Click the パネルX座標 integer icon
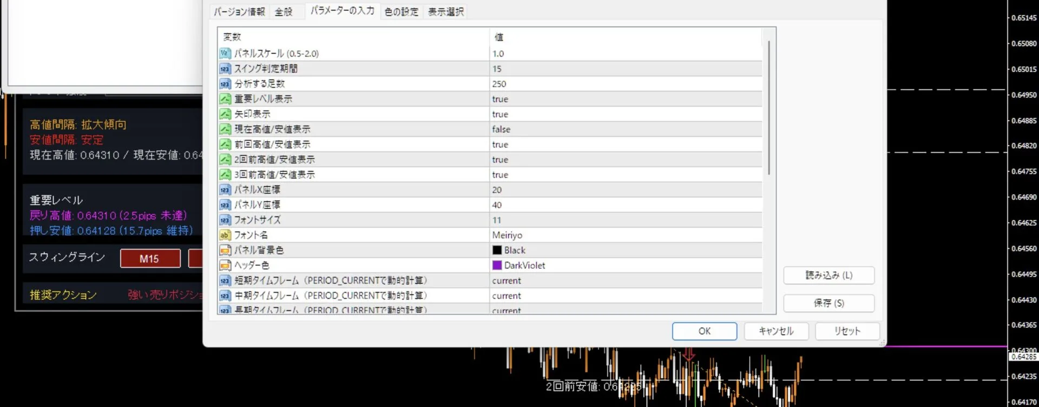 click(x=225, y=190)
